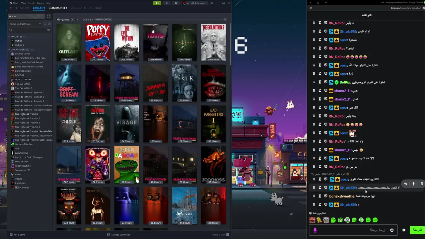The image size is (425, 239).
Task: Click the Add a Game plus icon
Action: (x=11, y=235)
